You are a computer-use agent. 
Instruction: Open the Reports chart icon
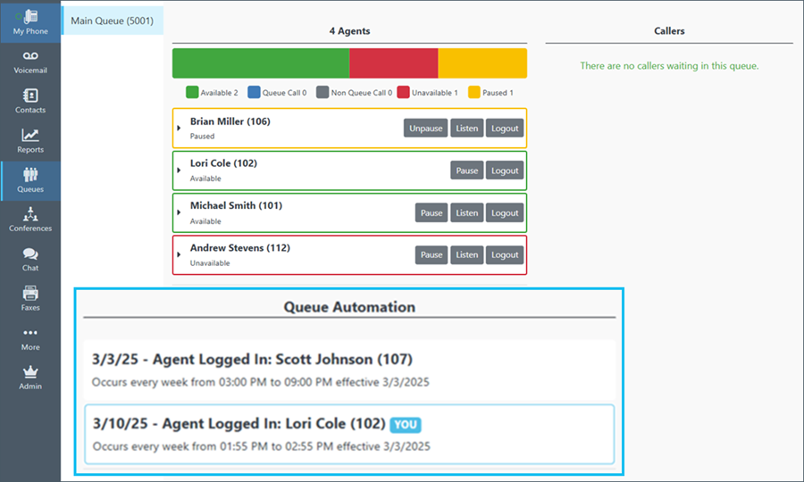[x=30, y=140]
